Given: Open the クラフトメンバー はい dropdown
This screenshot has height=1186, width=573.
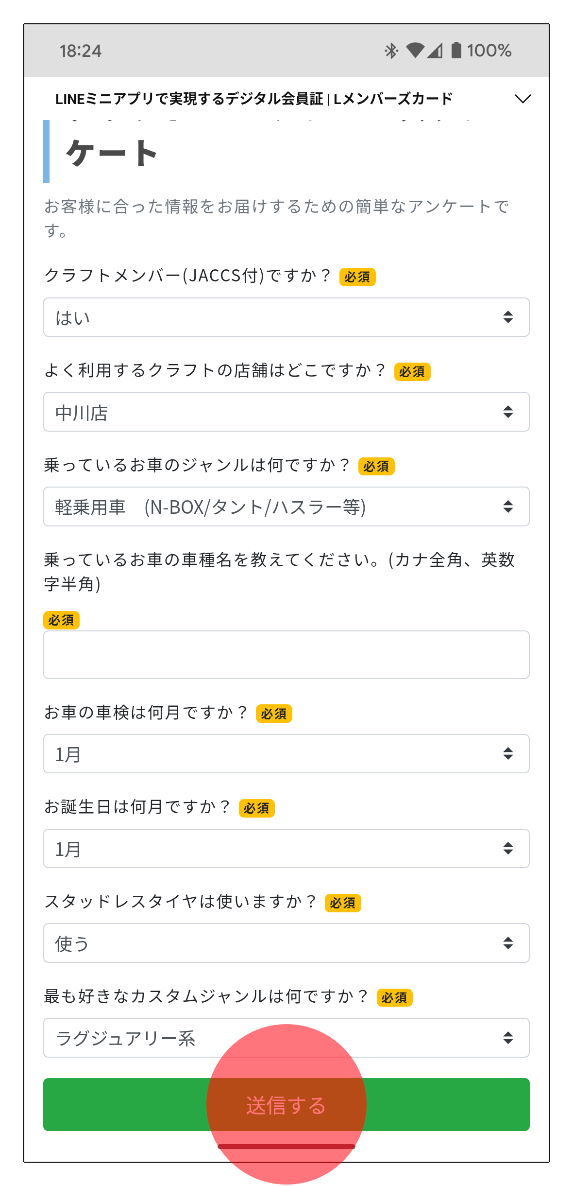Looking at the screenshot, I should pyautogui.click(x=286, y=317).
